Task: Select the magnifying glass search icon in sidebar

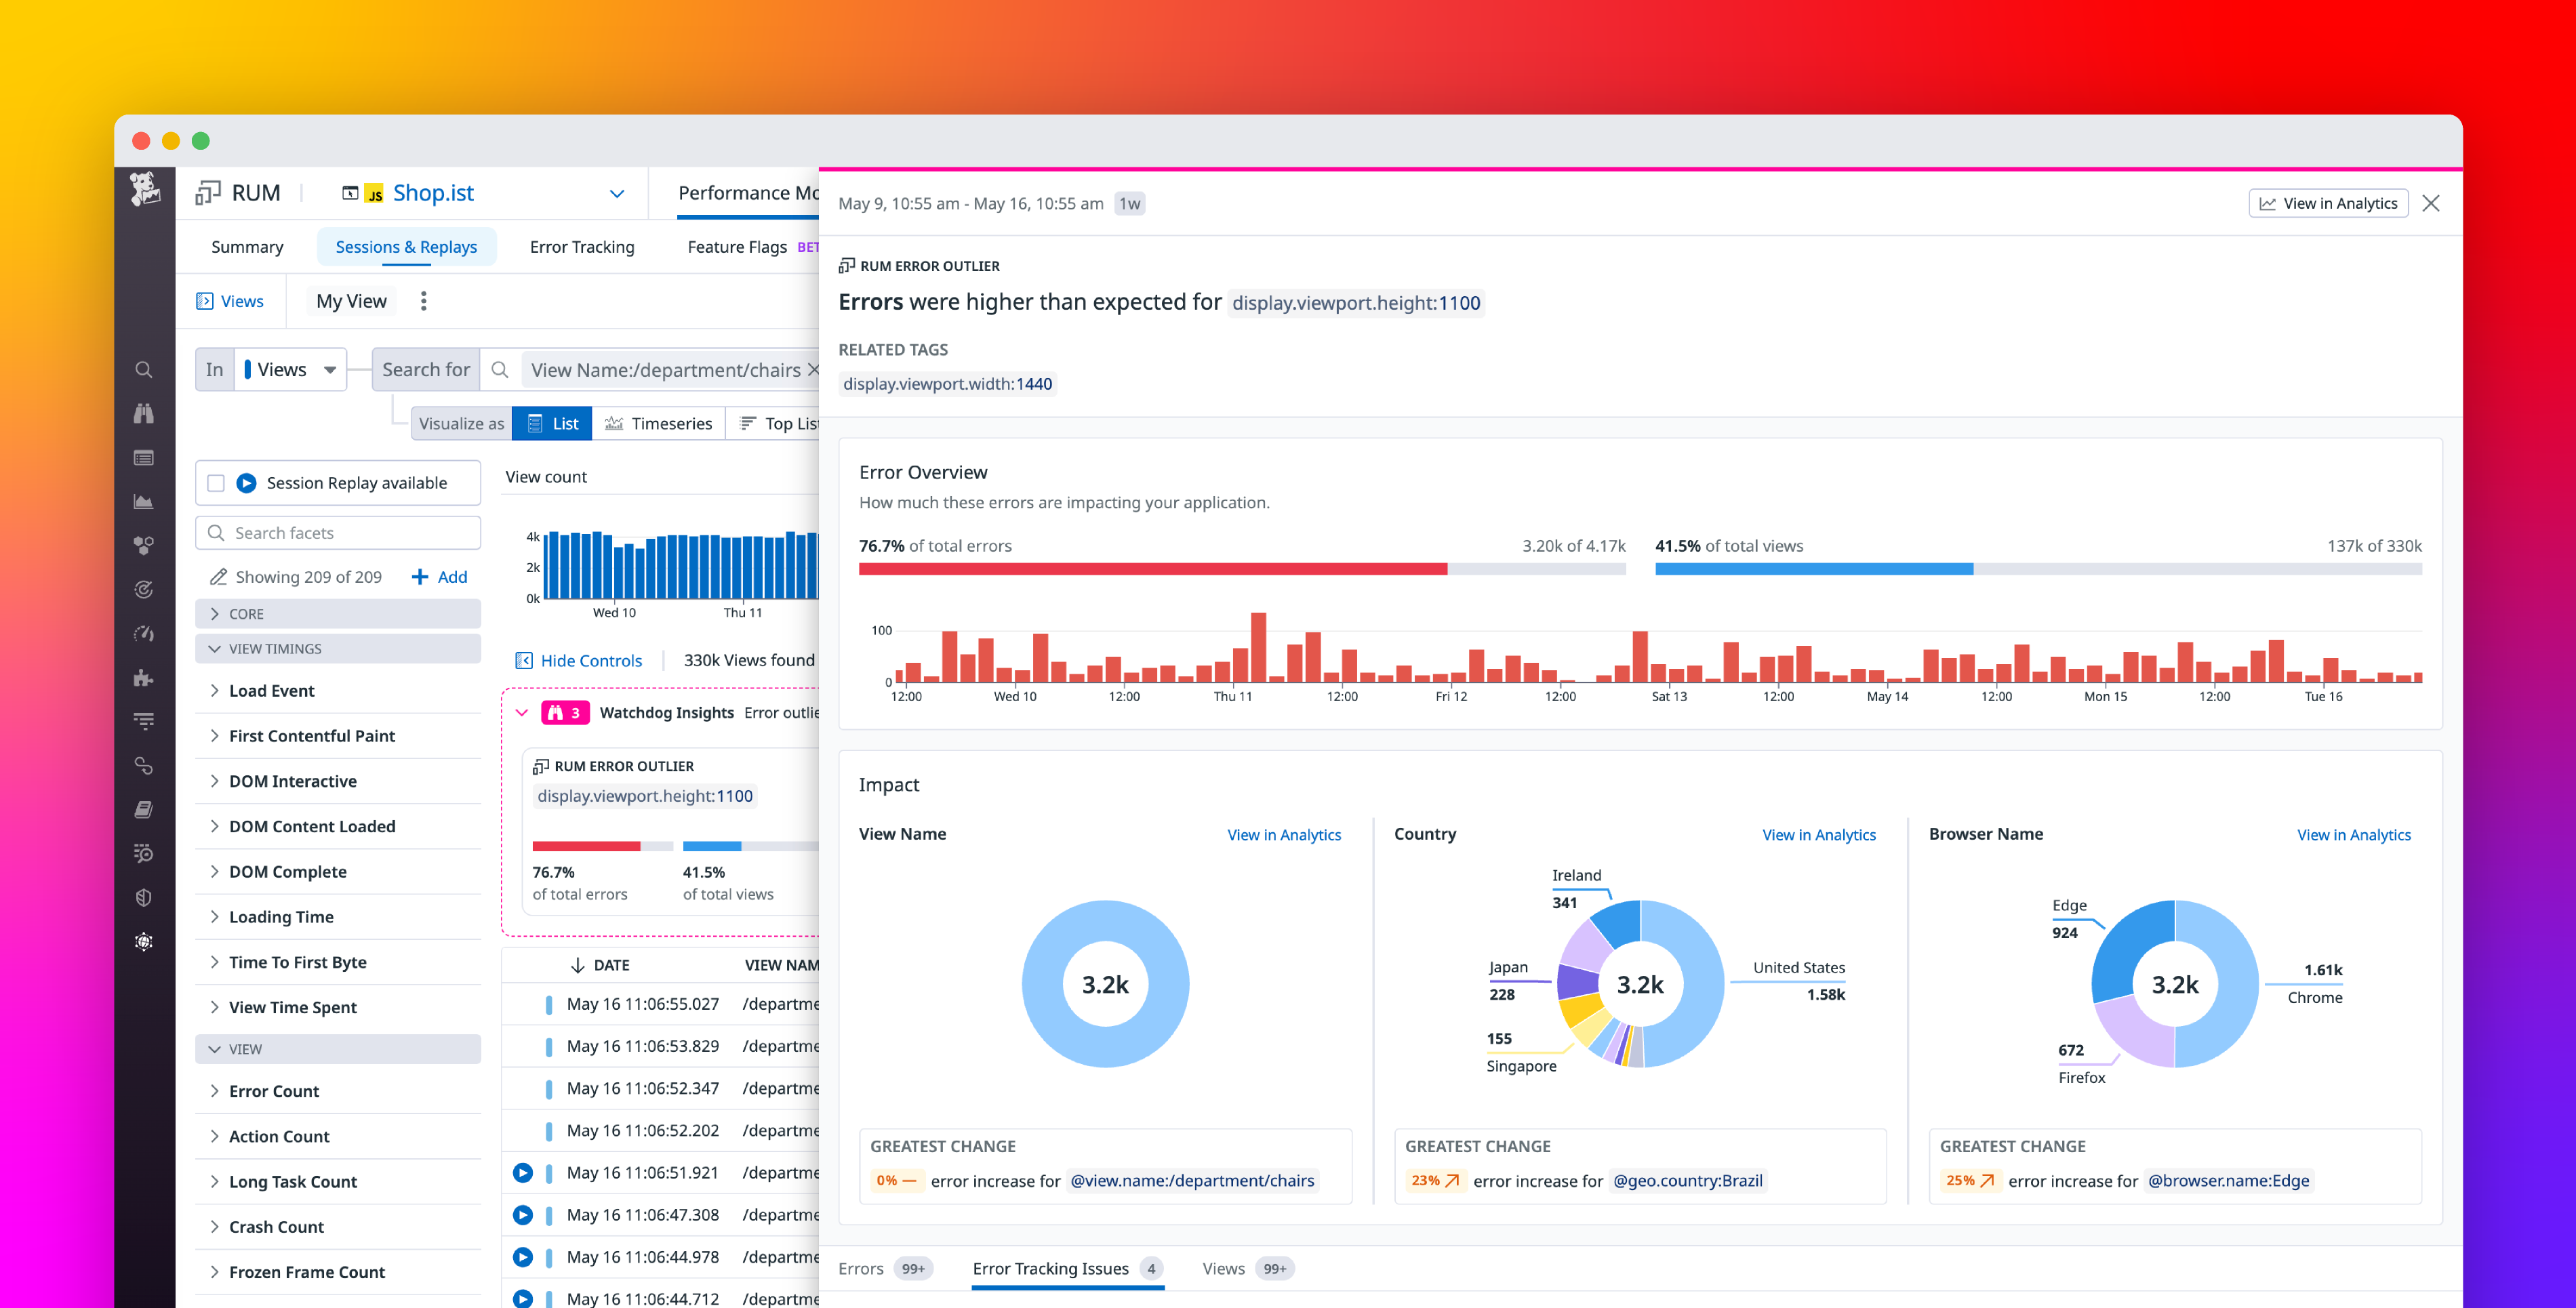Action: pos(144,369)
